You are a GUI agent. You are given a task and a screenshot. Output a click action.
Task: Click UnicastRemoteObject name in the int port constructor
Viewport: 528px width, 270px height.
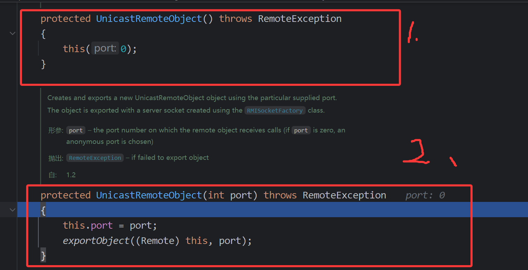[149, 195]
